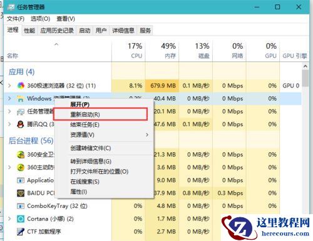Image resolution: width=313 pixels, height=241 pixels.
Task: Select the ComboKeyTray (32 位) row name
Action: pos(57,206)
